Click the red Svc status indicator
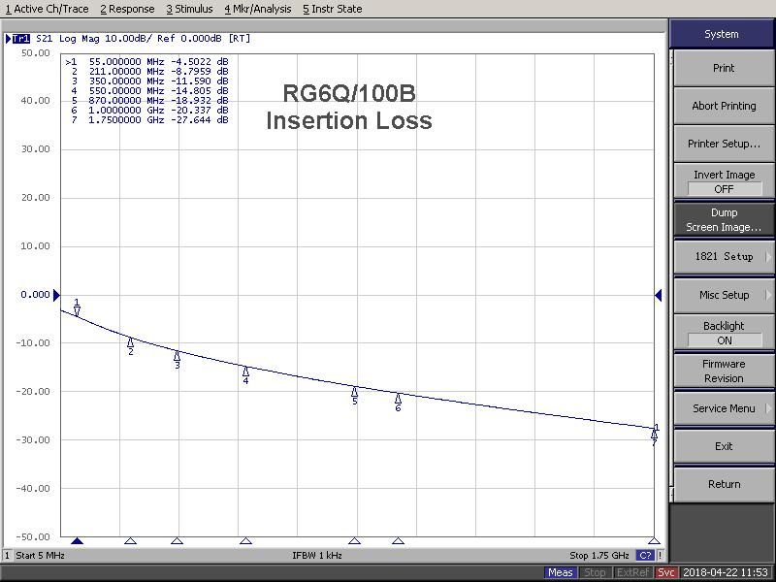The image size is (776, 582). point(665,572)
